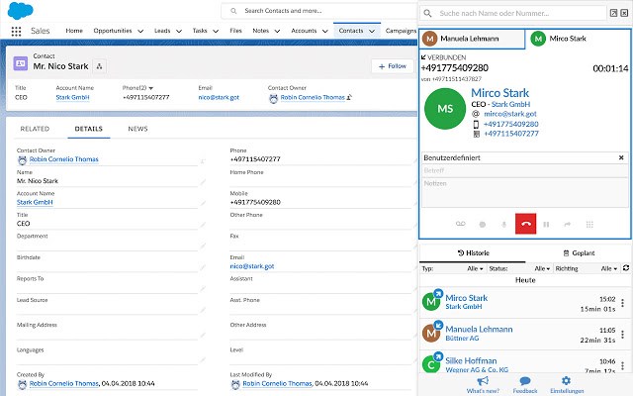Mute the microphone in call controls
Image resolution: width=633 pixels, height=396 pixels.
[x=503, y=225]
